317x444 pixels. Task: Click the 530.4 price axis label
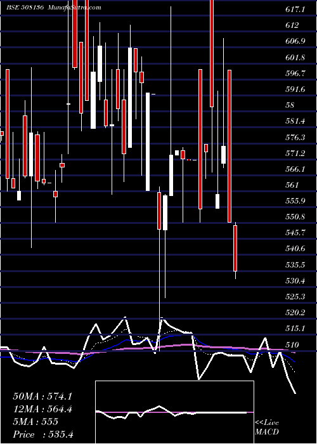(295, 281)
